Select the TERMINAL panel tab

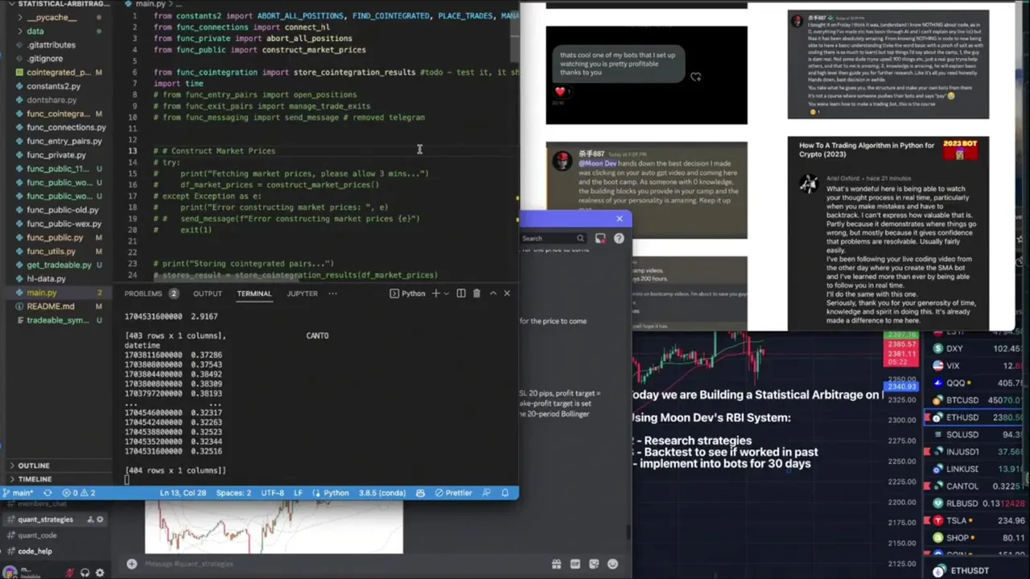(x=253, y=294)
